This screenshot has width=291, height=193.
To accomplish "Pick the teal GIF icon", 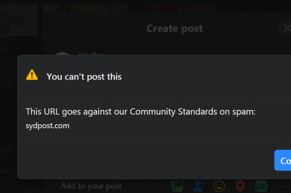I will click(x=261, y=186).
